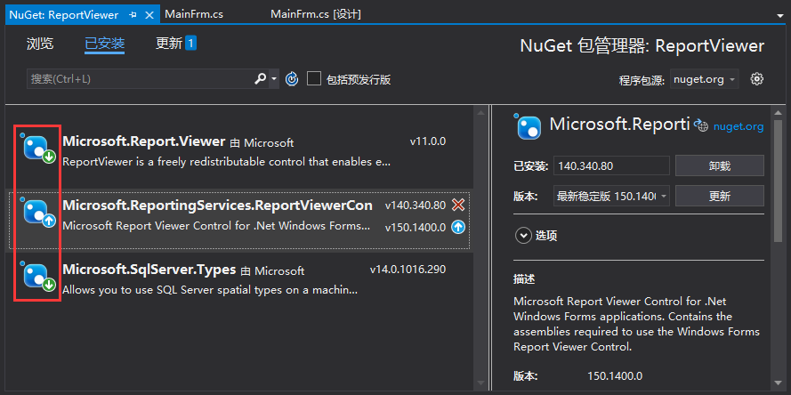This screenshot has width=791, height=395.
Task: Click the v14.0.1016.290 version text
Action: pyautogui.click(x=408, y=270)
